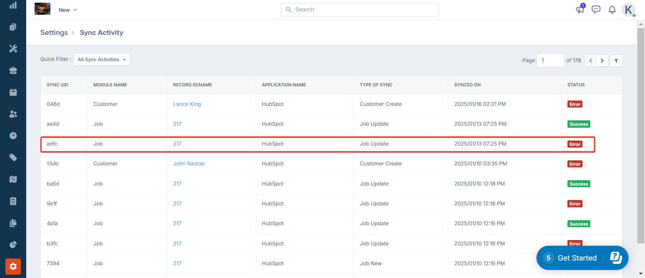Viewport: 645px width, 278px height.
Task: Open the wrench and screwdriver tools icon
Action: pos(13,49)
